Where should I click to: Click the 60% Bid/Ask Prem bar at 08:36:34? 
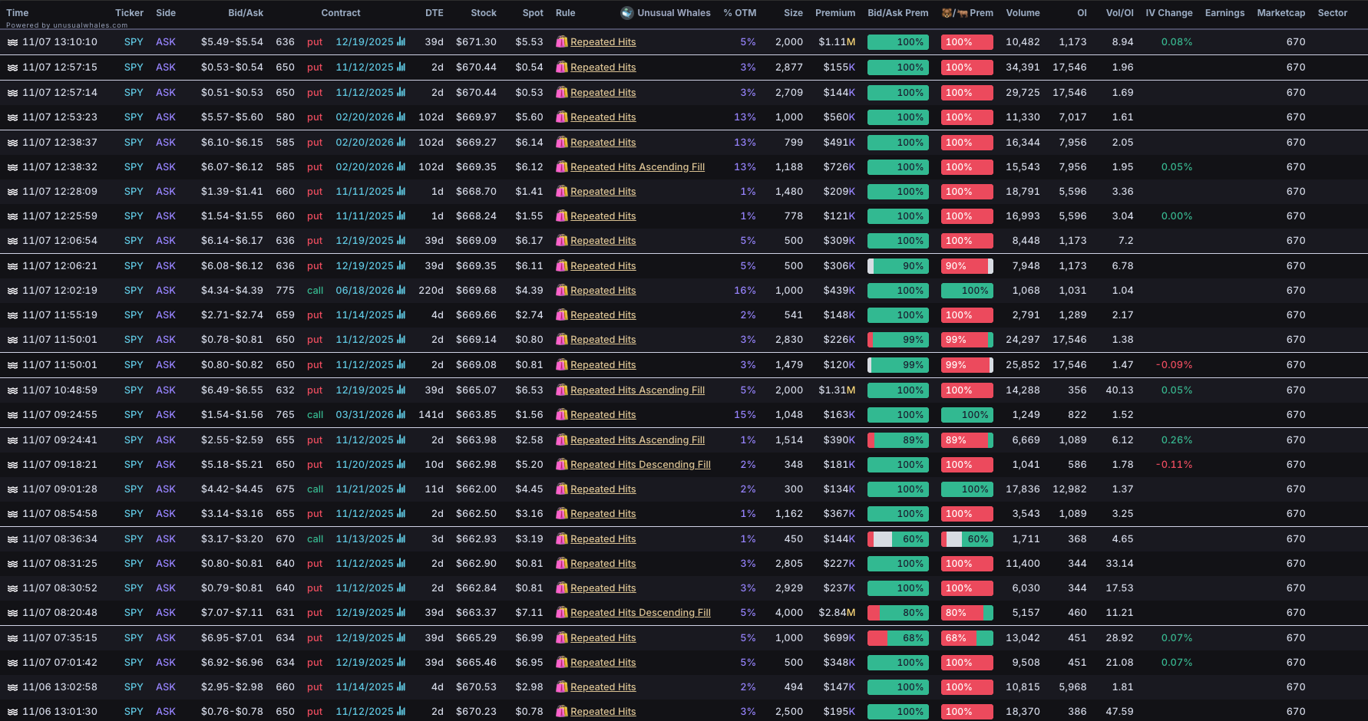pos(898,539)
